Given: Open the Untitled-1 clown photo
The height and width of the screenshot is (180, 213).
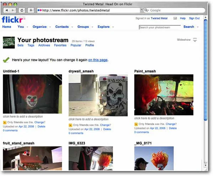Looking at the screenshot, I should (32, 94).
